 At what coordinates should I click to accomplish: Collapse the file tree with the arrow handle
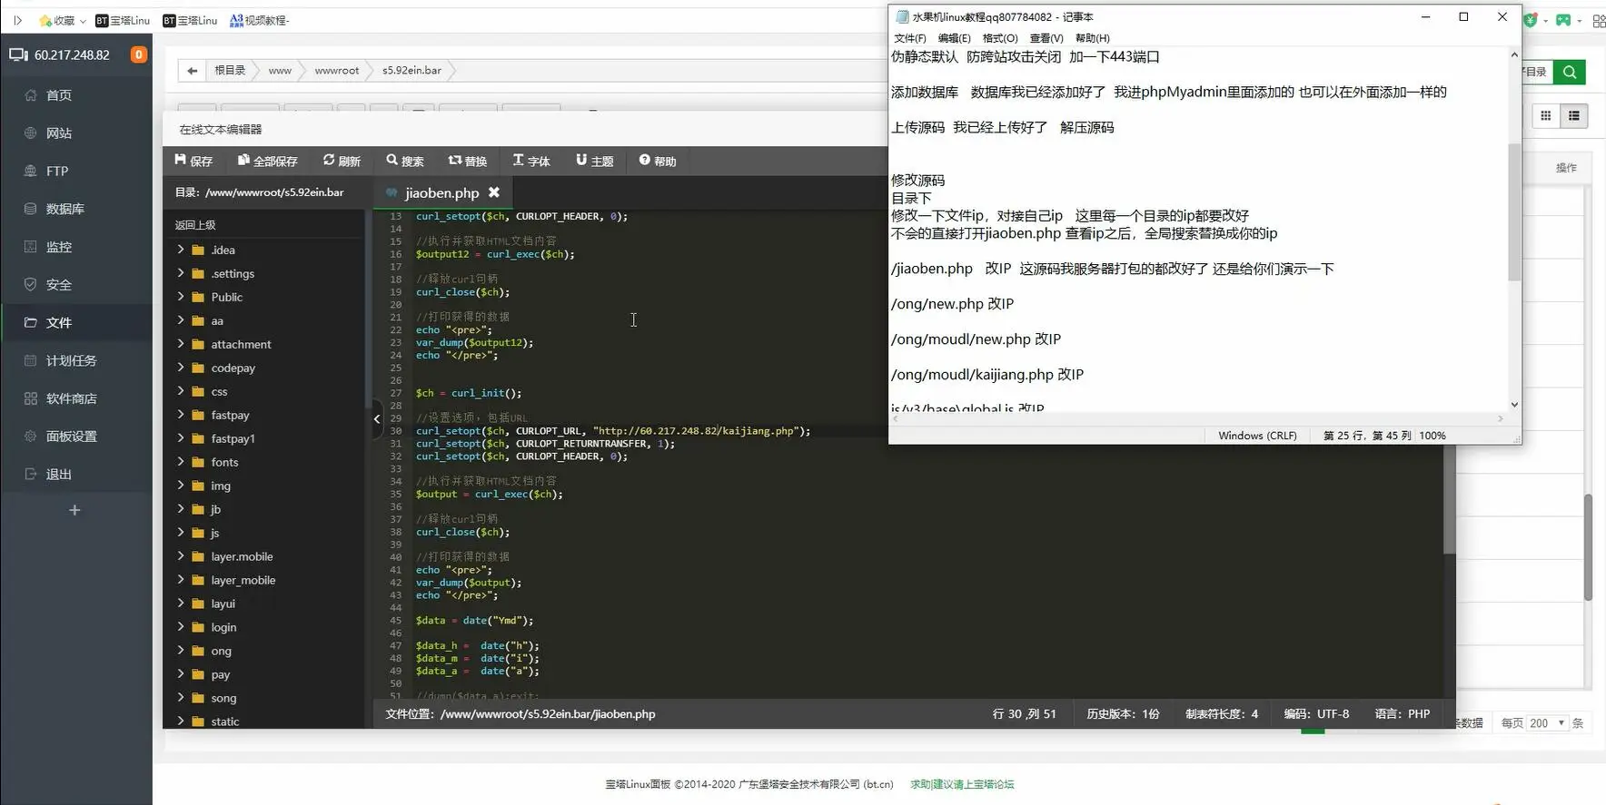pyautogui.click(x=377, y=418)
